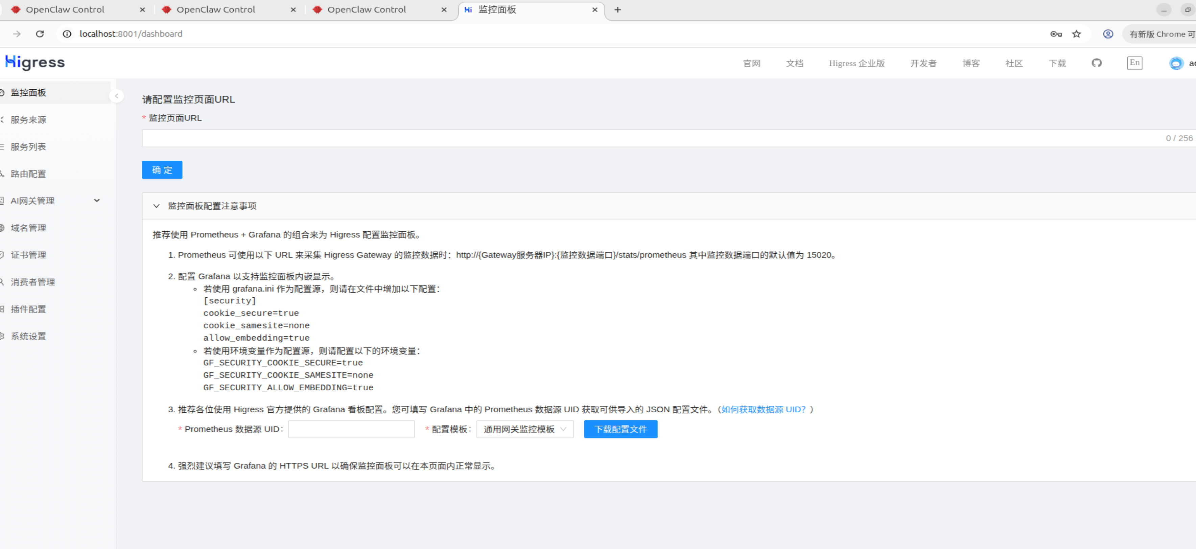Open the 配置模板 dropdown

pos(525,429)
